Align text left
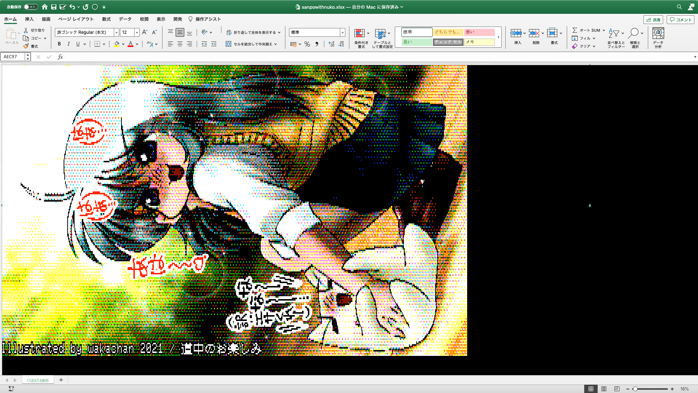The width and height of the screenshot is (698, 393). (170, 44)
